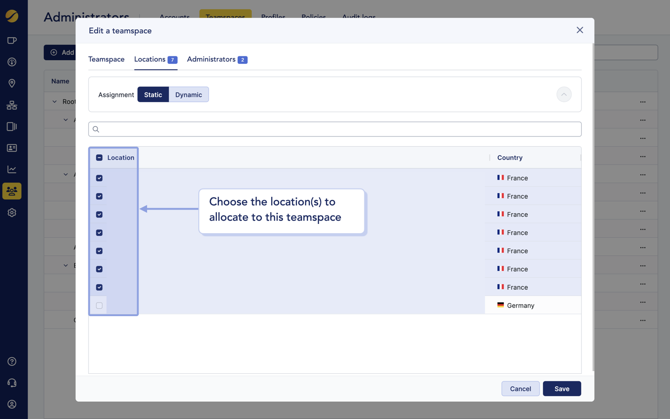The width and height of the screenshot is (670, 419).
Task: Click the map pin icon in sidebar
Action: (x=12, y=83)
